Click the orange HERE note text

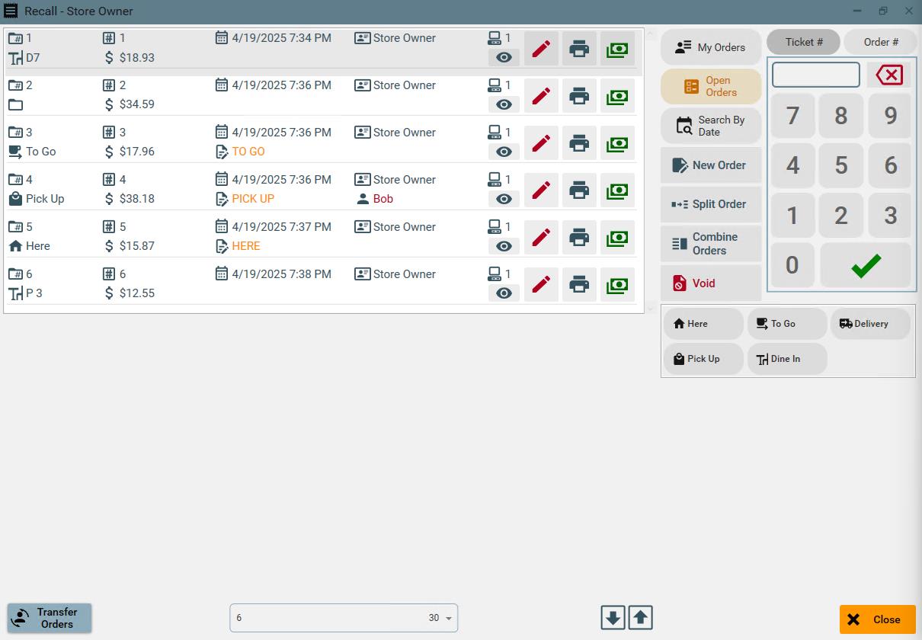click(246, 246)
